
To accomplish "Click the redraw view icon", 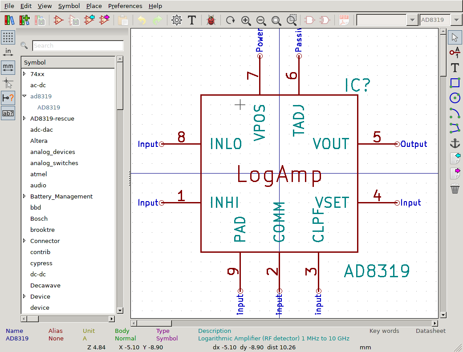I will click(x=230, y=20).
